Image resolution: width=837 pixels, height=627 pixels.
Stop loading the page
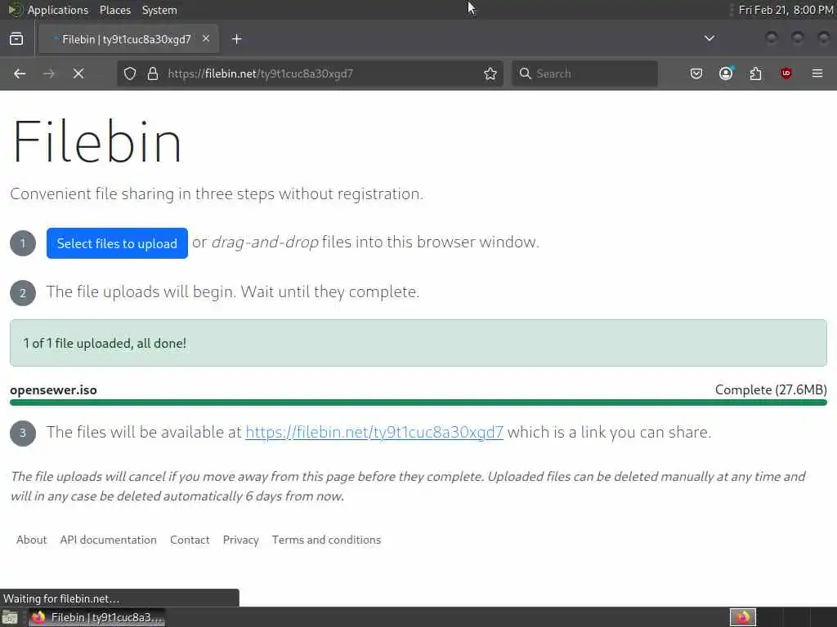pos(78,73)
